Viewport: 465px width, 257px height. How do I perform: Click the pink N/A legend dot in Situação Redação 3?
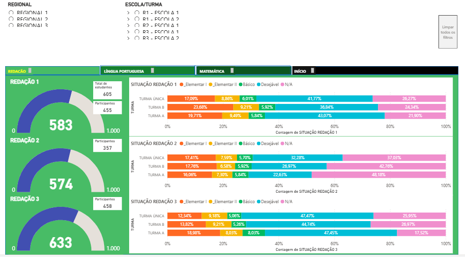point(282,202)
